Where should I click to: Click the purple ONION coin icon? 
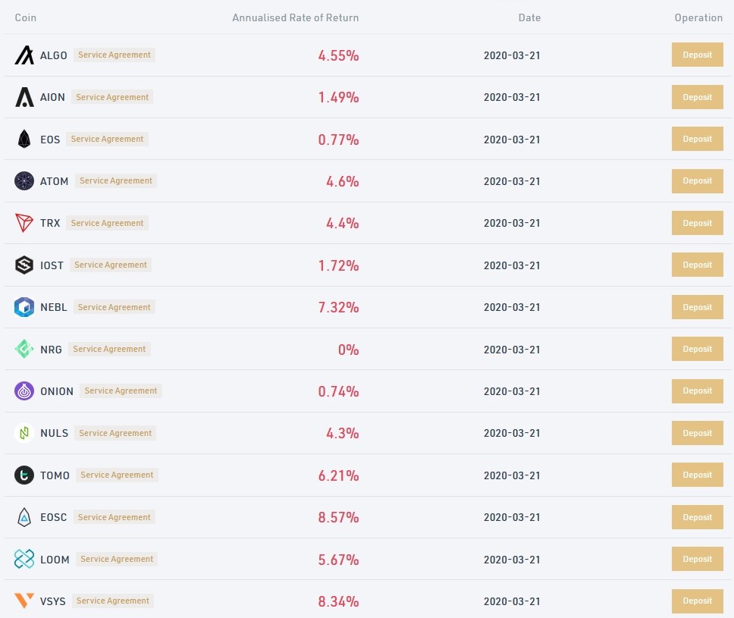(24, 391)
